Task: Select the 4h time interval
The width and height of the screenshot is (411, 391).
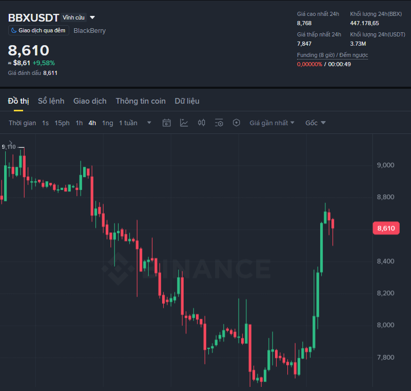Action: click(92, 123)
